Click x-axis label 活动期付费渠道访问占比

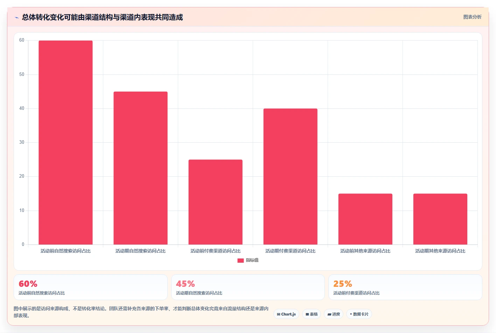[x=290, y=251]
